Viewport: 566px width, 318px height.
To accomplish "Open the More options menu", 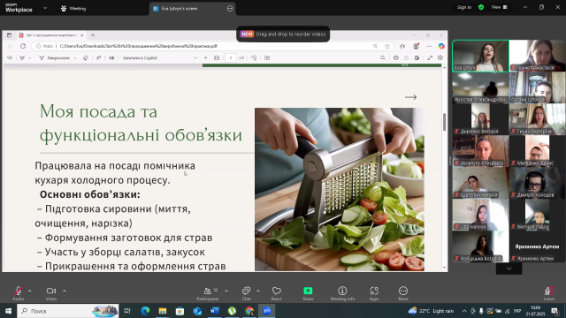I will pyautogui.click(x=403, y=293).
